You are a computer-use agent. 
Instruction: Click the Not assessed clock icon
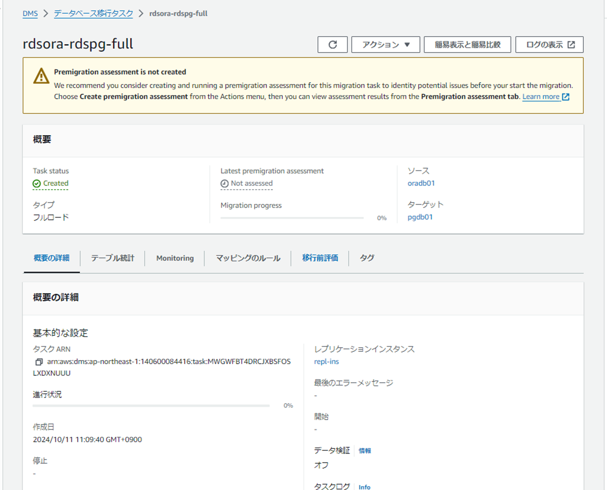(x=224, y=183)
